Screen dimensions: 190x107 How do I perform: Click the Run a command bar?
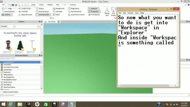click(95, 95)
